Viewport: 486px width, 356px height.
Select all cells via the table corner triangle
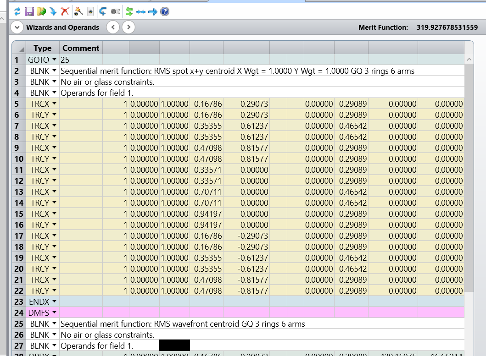coord(19,48)
